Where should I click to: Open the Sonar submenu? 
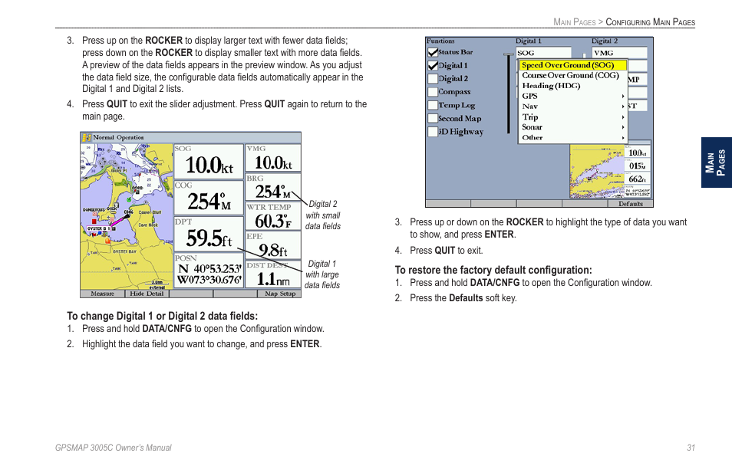point(573,127)
